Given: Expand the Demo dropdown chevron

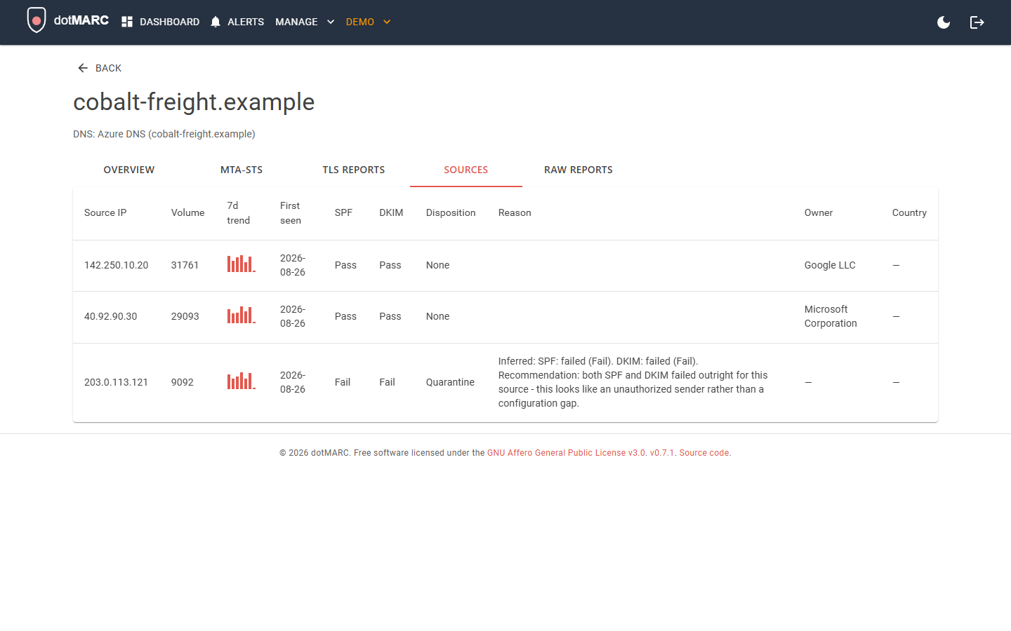Looking at the screenshot, I should pos(387,22).
